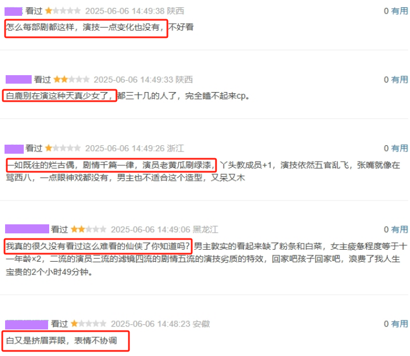410x356 pixels.
Task: Click the single star on 安徽 review
Action: pos(88,324)
